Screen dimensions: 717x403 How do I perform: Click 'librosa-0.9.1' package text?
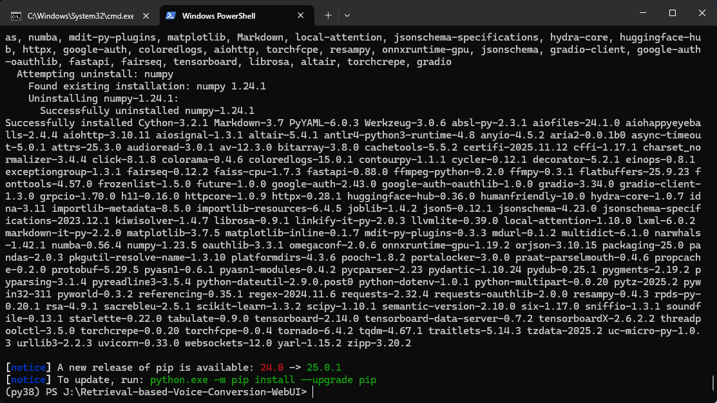[x=251, y=221]
